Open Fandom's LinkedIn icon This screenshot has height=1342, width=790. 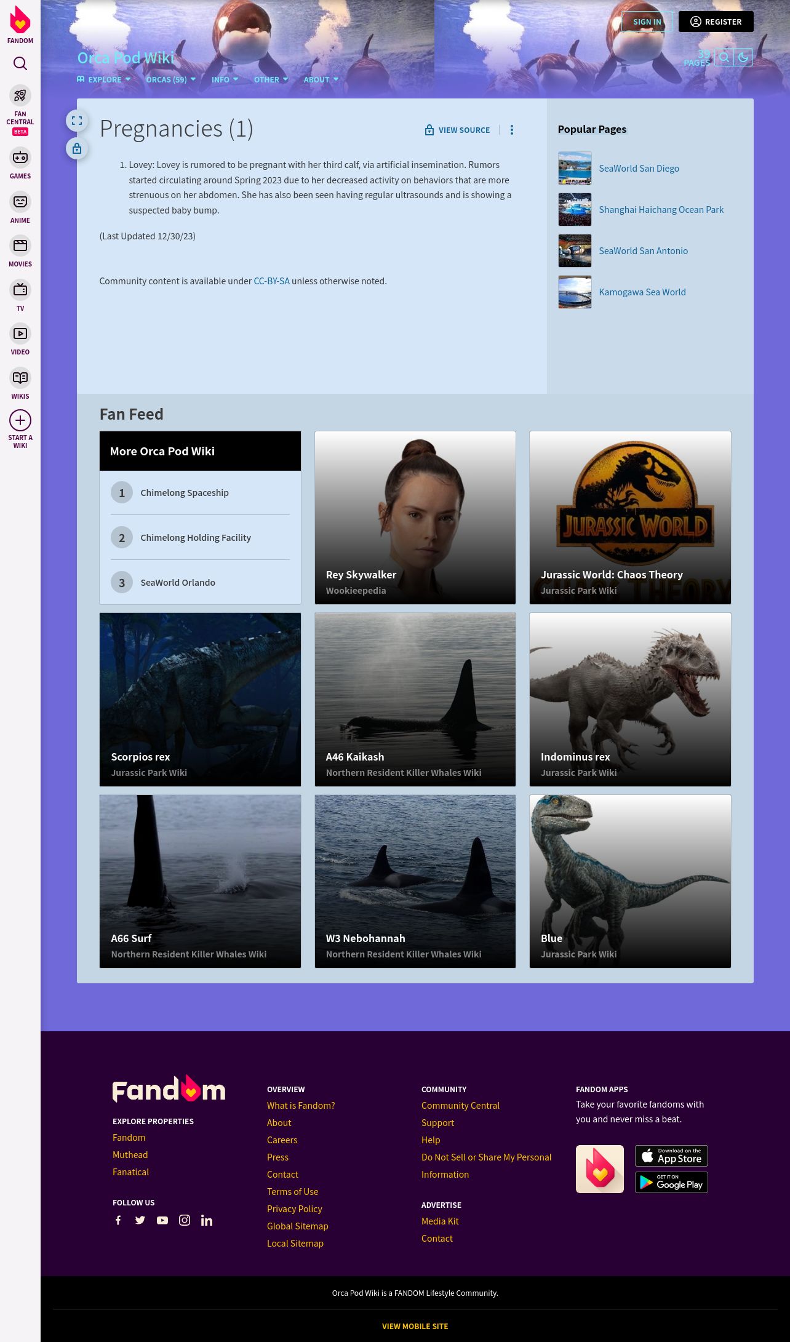(x=207, y=1220)
